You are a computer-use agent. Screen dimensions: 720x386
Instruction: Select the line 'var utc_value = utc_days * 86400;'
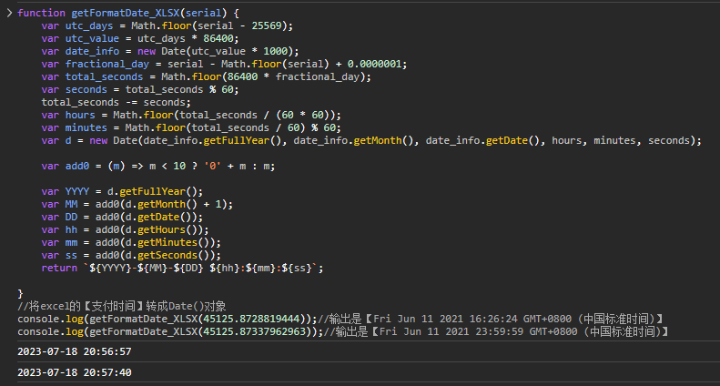tap(140, 38)
